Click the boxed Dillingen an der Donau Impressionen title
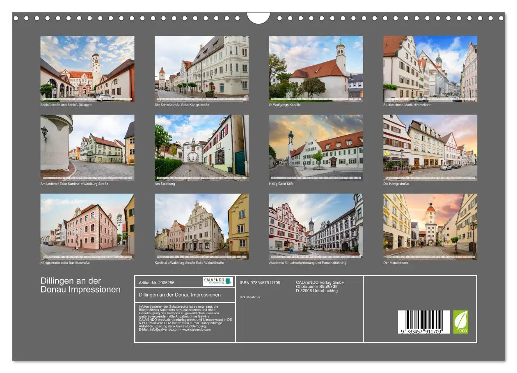Screen dimensions: 517x373 [x=180, y=295]
